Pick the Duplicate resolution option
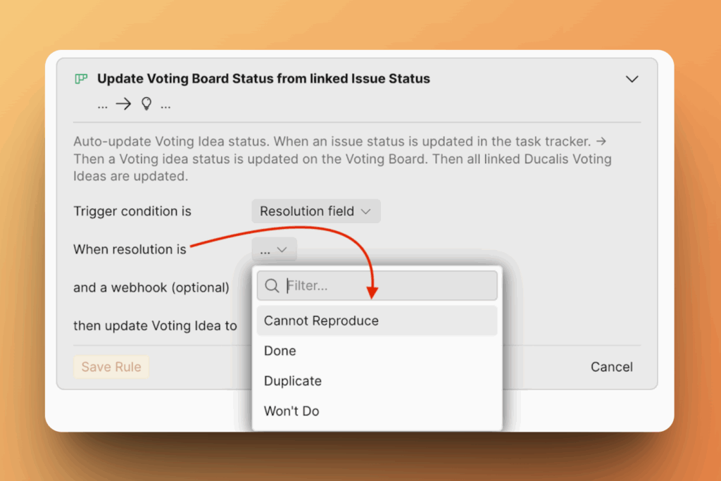 293,381
